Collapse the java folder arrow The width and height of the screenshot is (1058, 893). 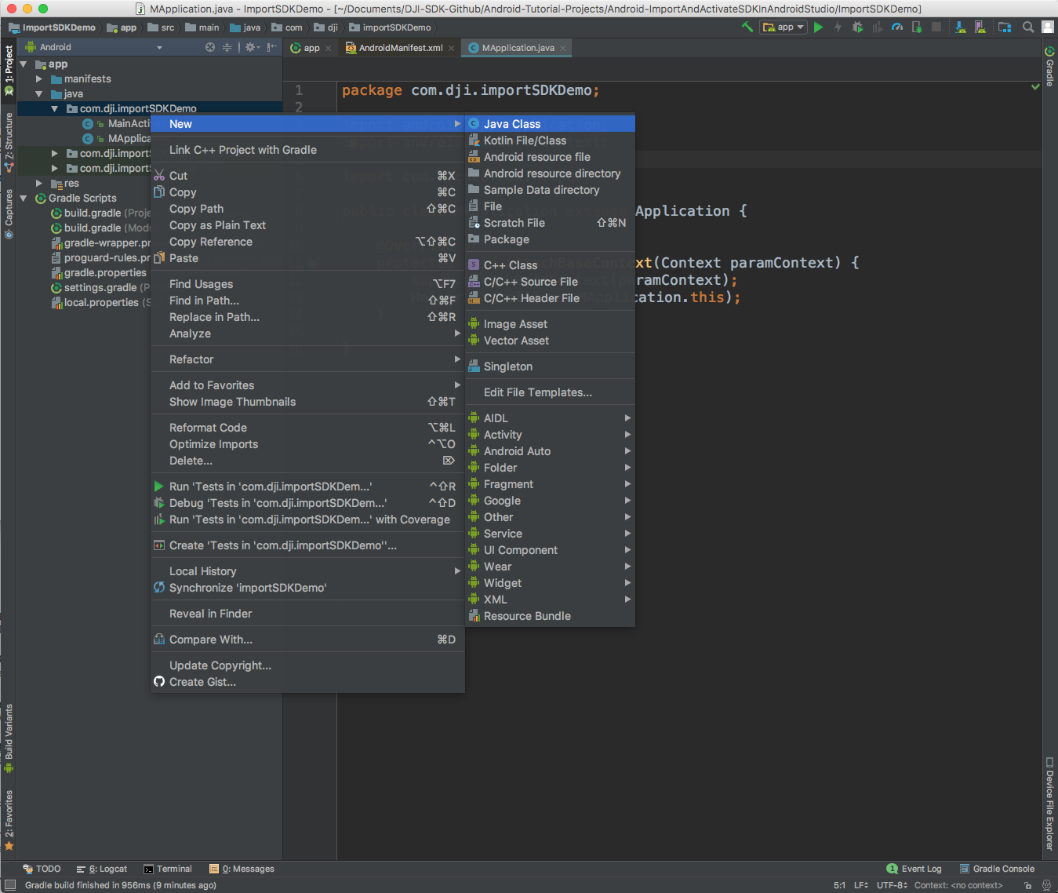(x=39, y=94)
